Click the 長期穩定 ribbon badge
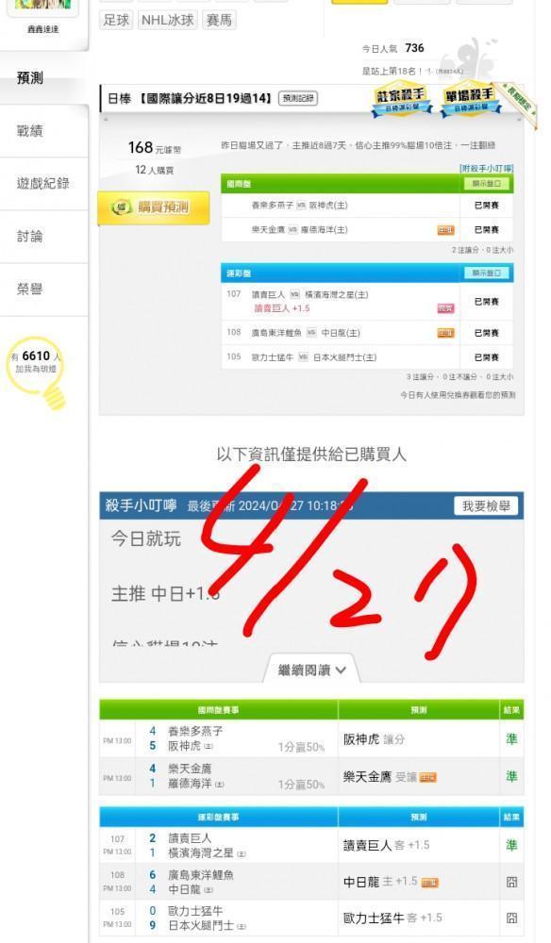 click(x=520, y=104)
